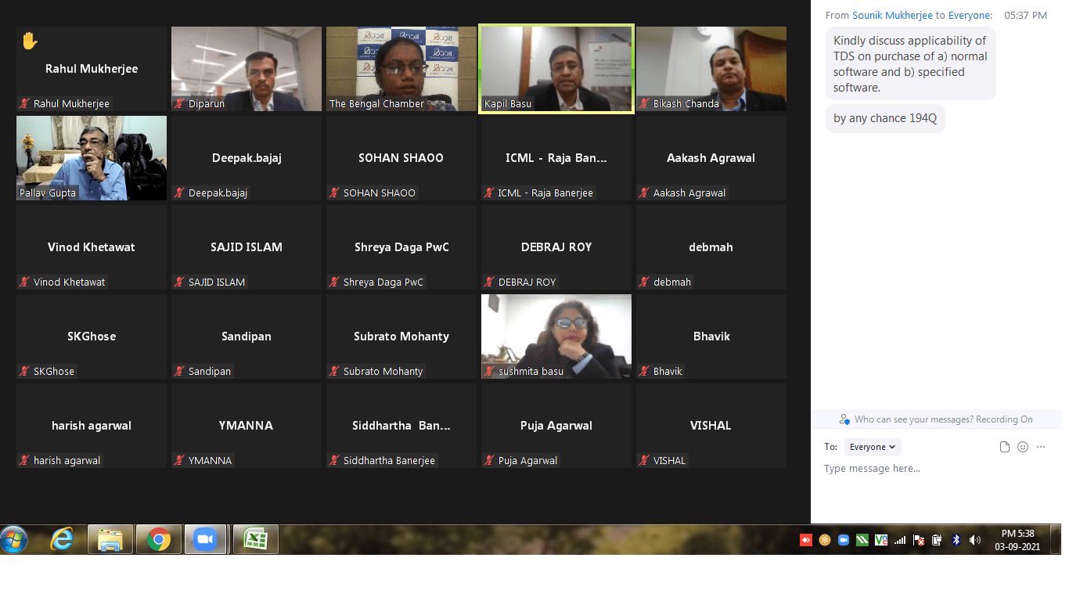Click the Bluetooth tray icon
This screenshot has height=601, width=1069.
click(x=956, y=540)
